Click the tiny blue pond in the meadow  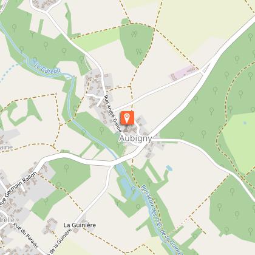coord(245,123)
